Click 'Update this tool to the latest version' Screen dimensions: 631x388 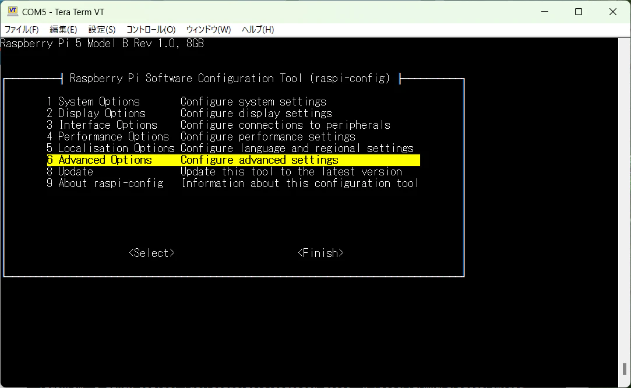[291, 171]
